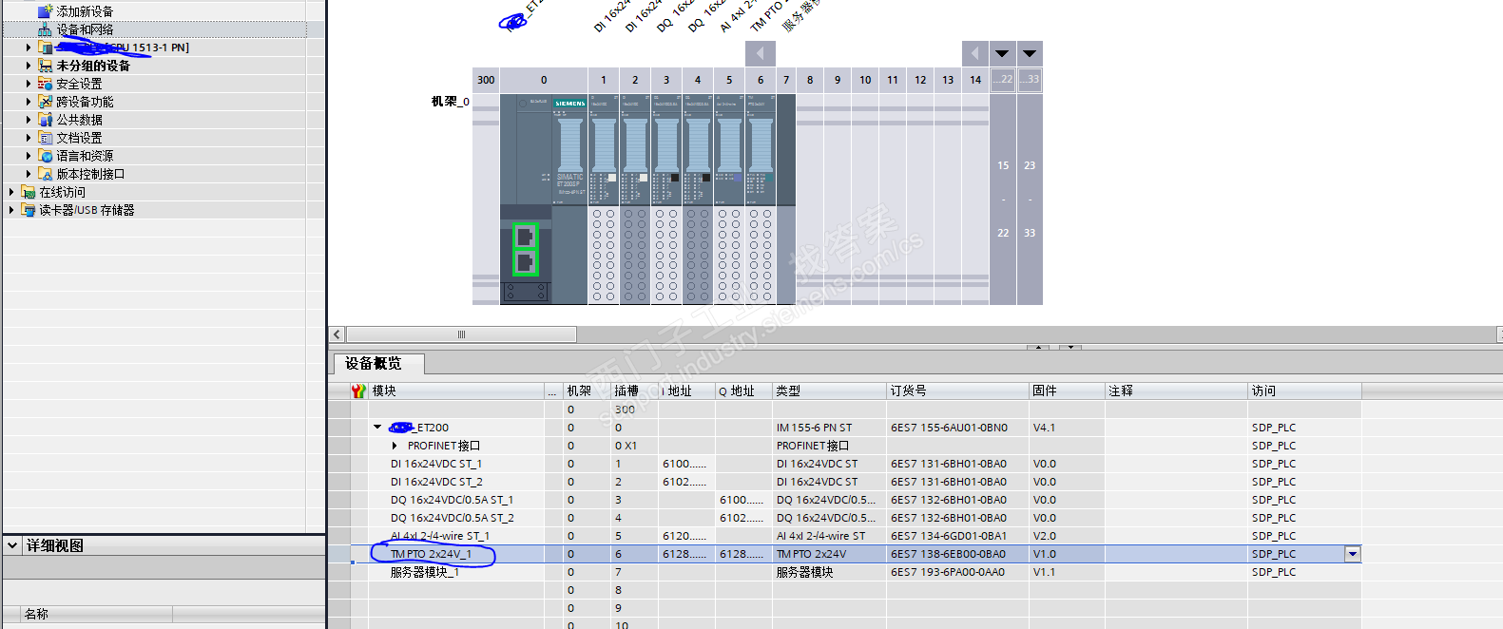Click the 在线访问 icon
The height and width of the screenshot is (629, 1503).
click(x=28, y=192)
